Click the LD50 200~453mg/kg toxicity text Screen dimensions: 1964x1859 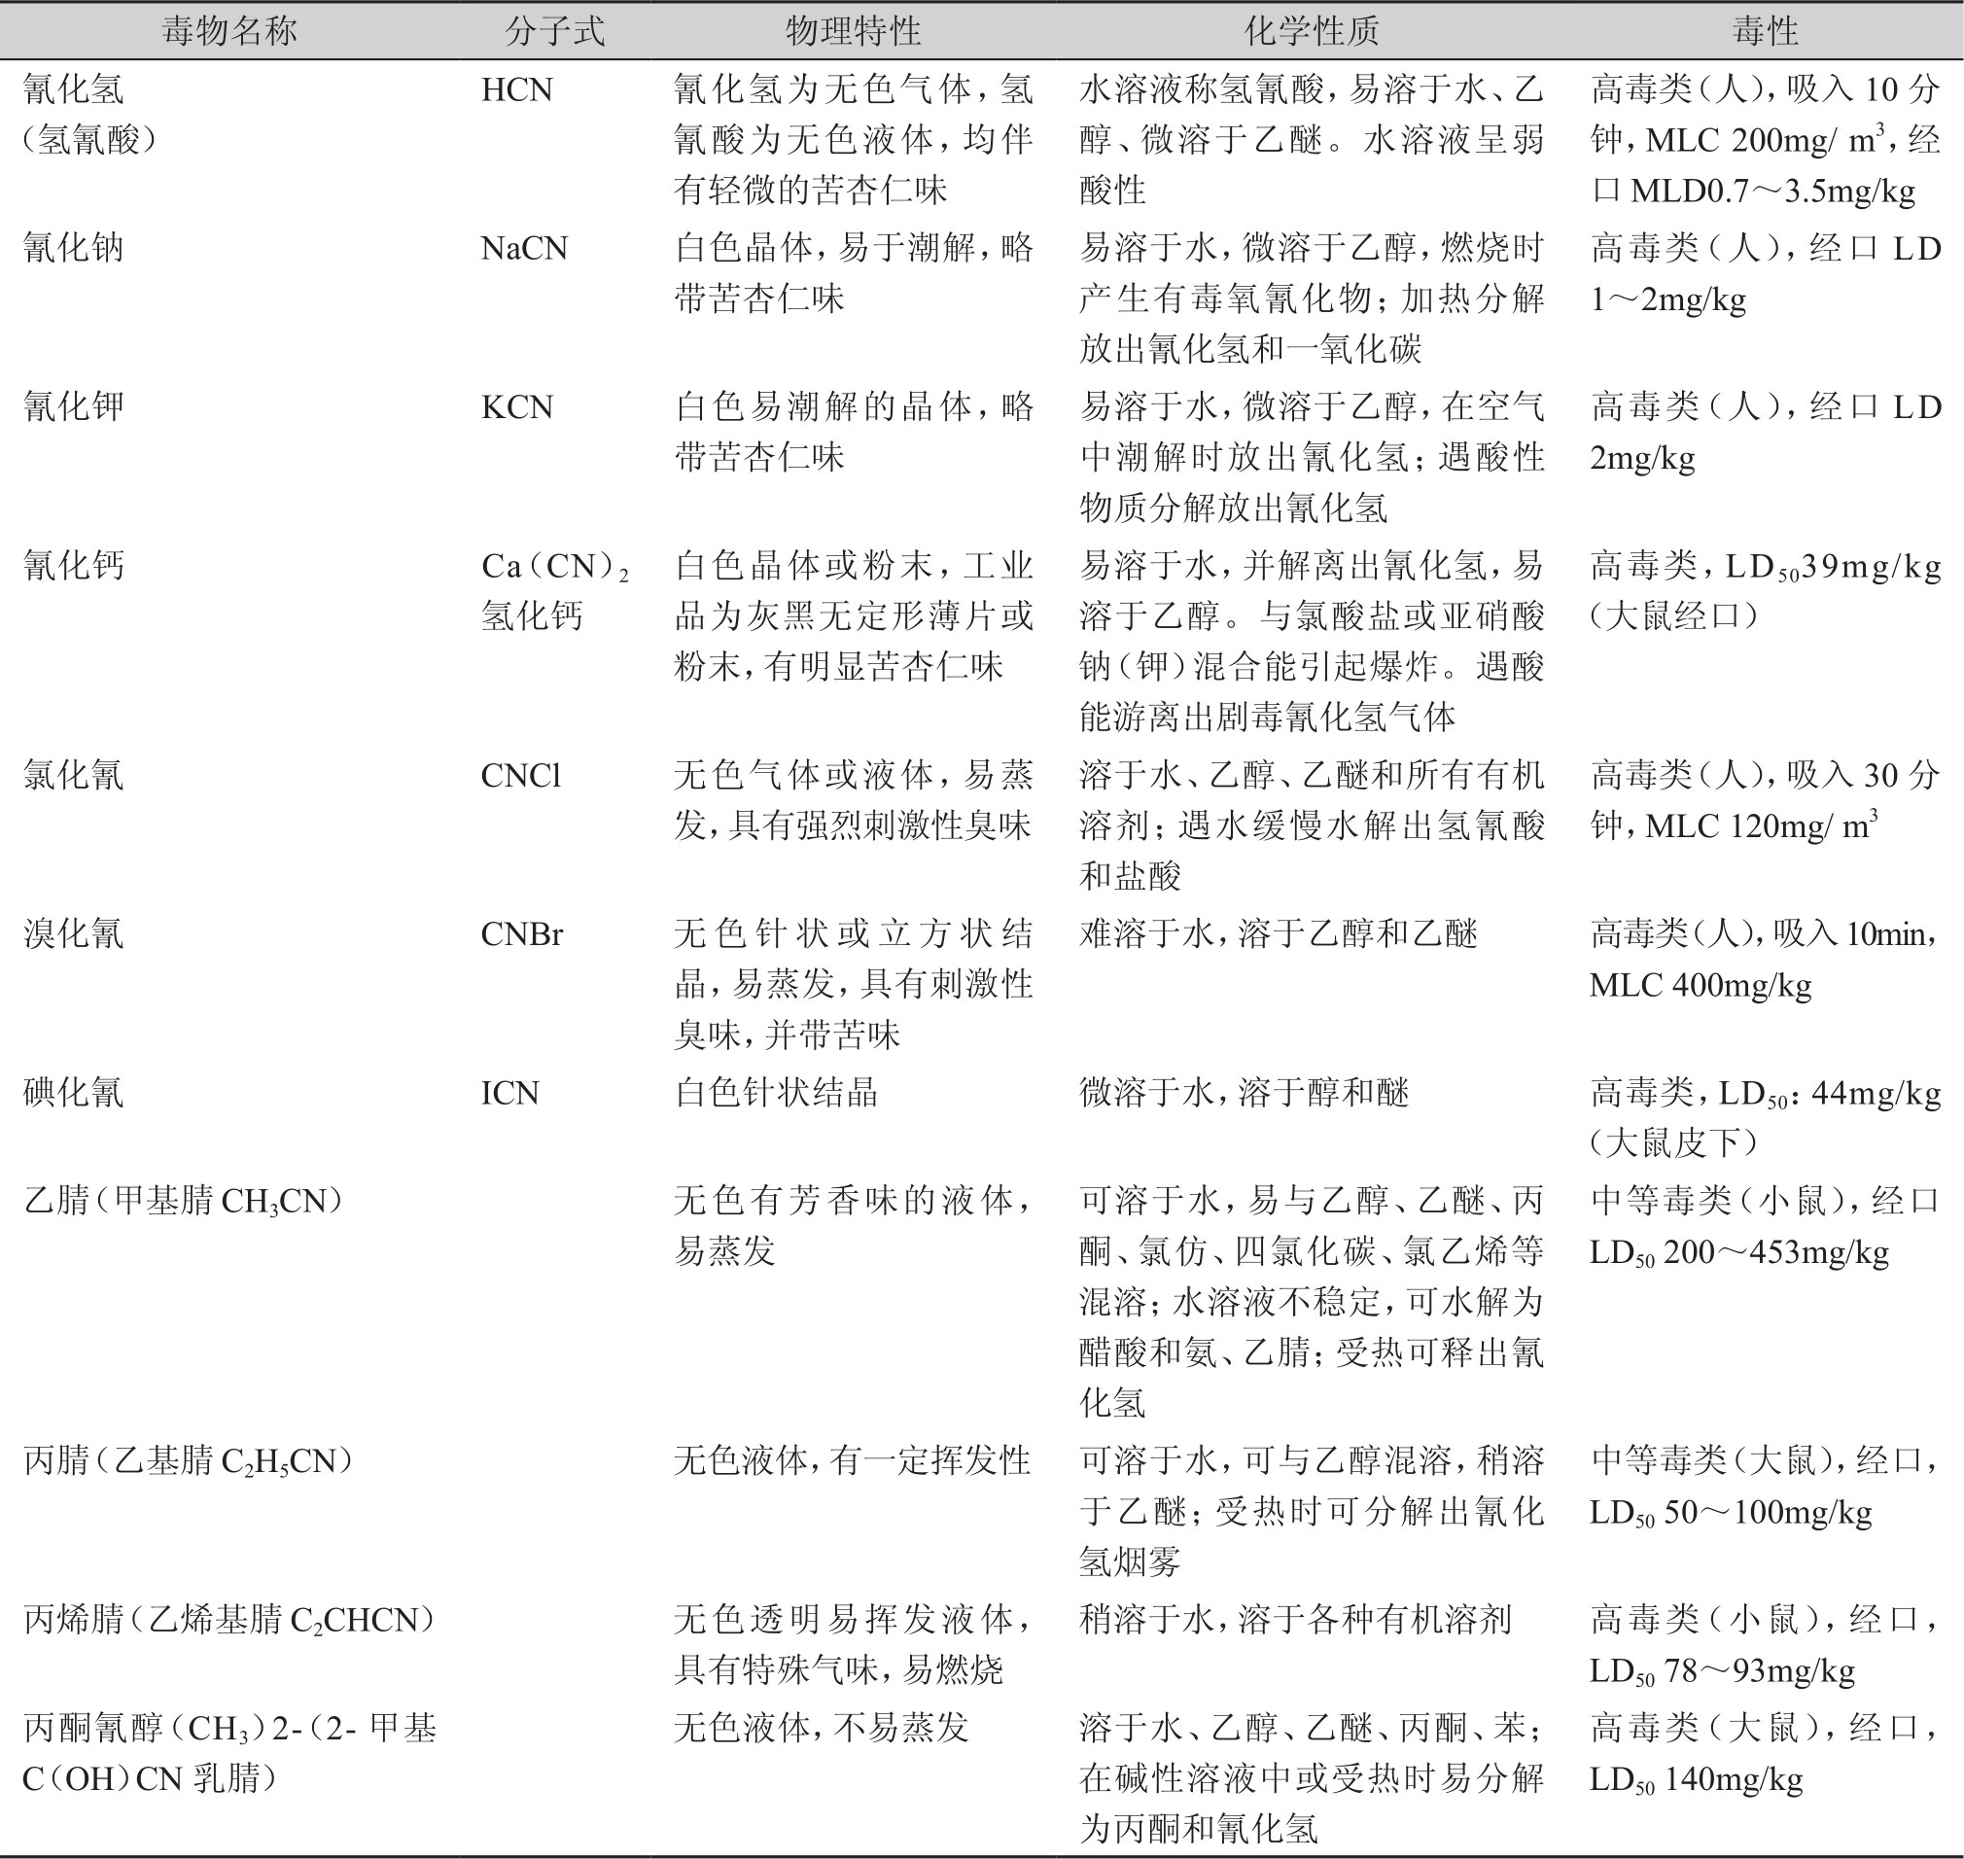(1739, 1252)
